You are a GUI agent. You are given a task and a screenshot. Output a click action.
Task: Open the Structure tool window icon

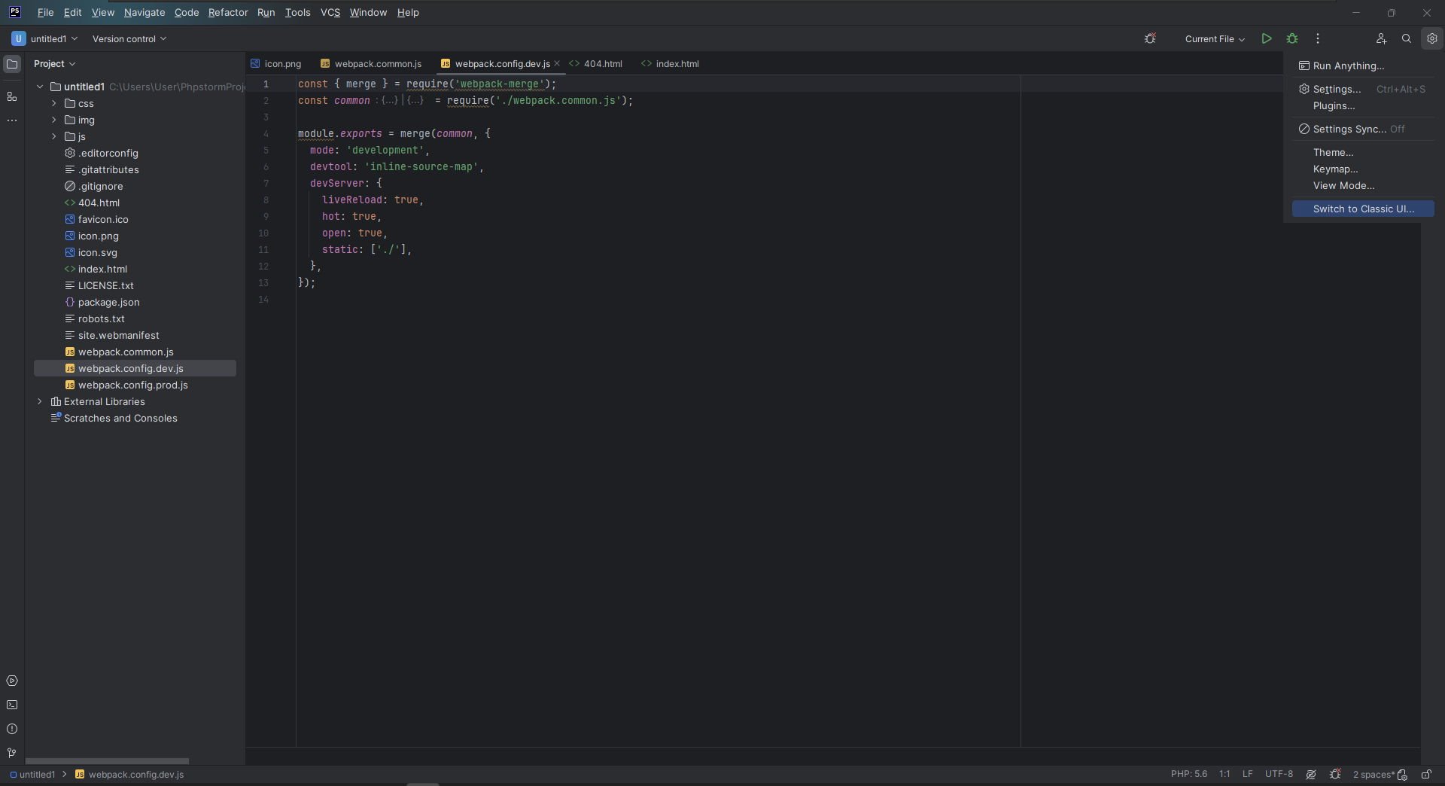12,96
